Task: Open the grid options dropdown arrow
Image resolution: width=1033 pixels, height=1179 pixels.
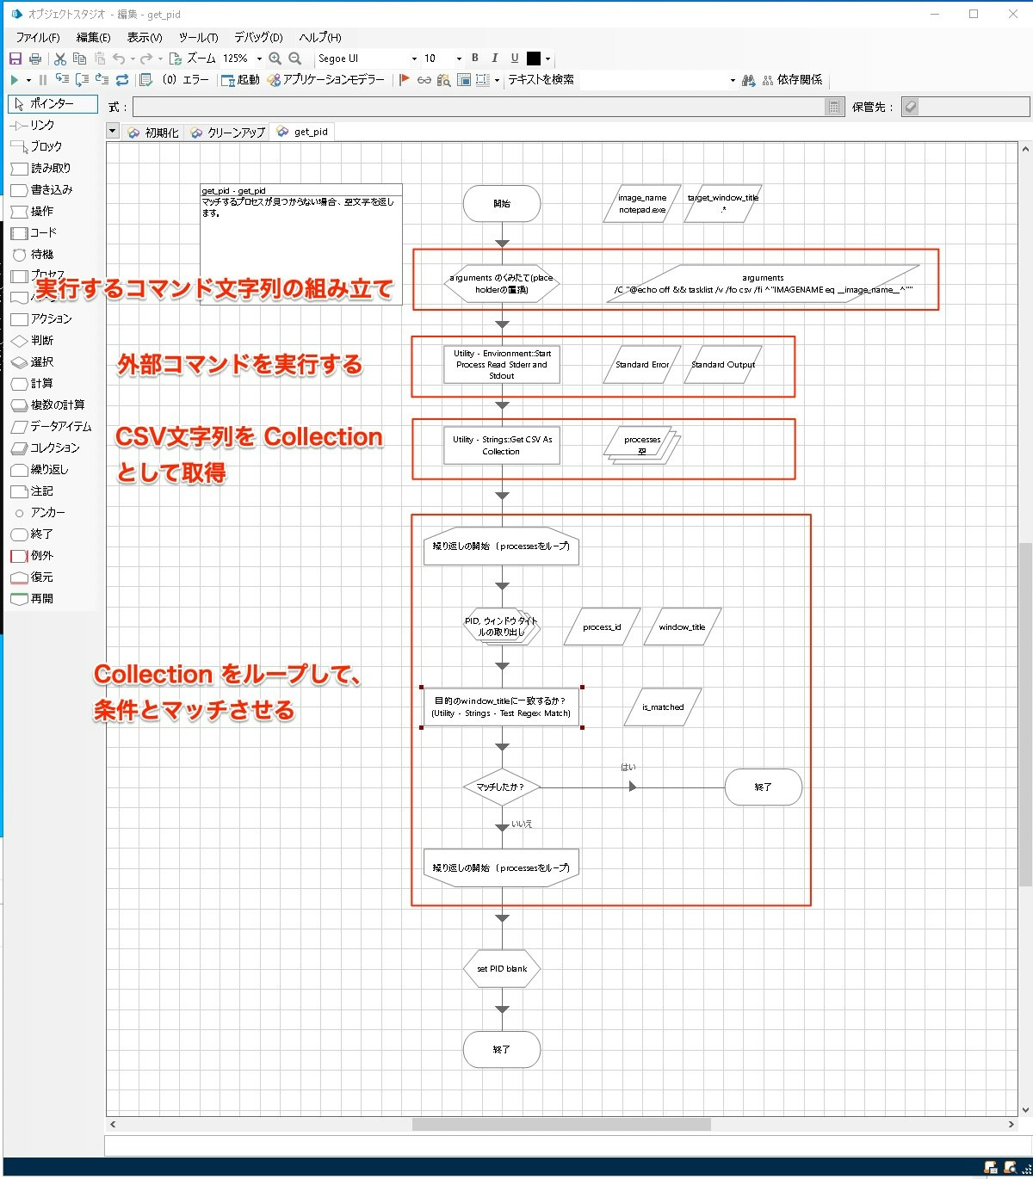Action: point(497,80)
